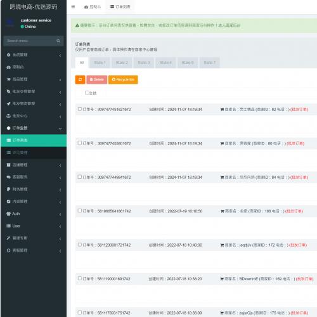317x317 pixels.
Task: Click the red Delete button
Action: tap(96, 80)
